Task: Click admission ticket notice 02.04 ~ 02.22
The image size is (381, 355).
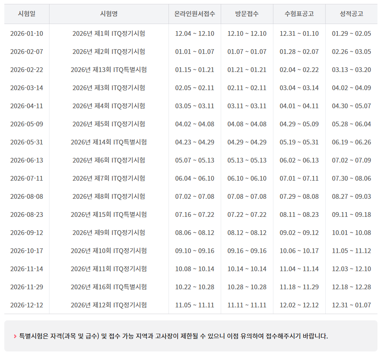Action: click(x=299, y=70)
